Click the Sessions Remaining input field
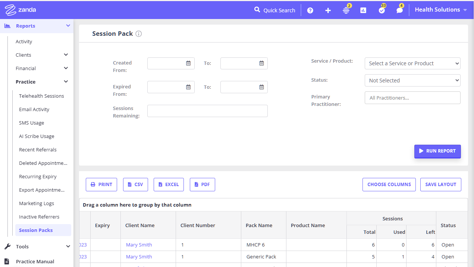The width and height of the screenshot is (474, 267). click(207, 111)
